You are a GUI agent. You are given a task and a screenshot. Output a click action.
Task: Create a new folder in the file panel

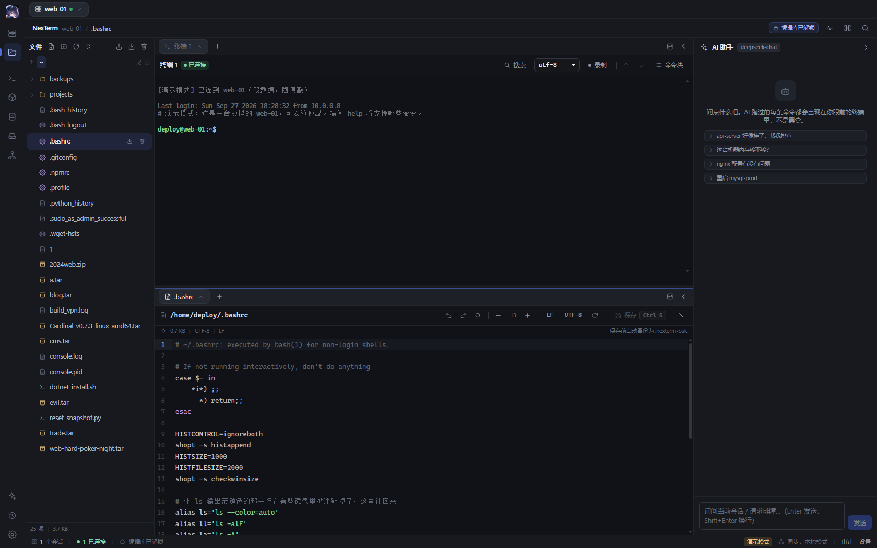64,46
